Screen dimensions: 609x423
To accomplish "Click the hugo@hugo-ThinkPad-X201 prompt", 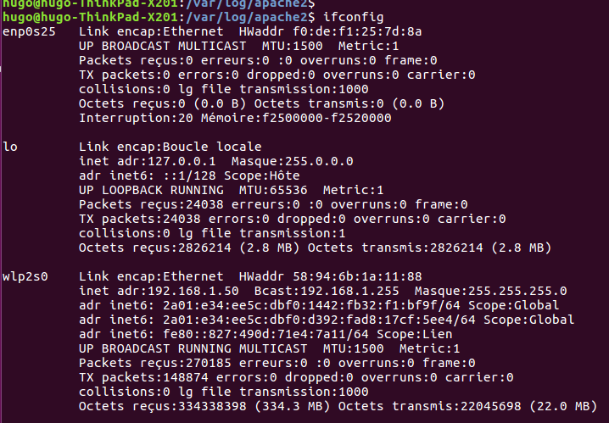I will 90,17.
